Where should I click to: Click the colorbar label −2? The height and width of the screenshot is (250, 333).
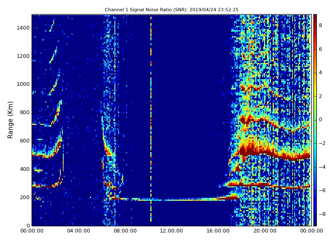click(x=322, y=143)
